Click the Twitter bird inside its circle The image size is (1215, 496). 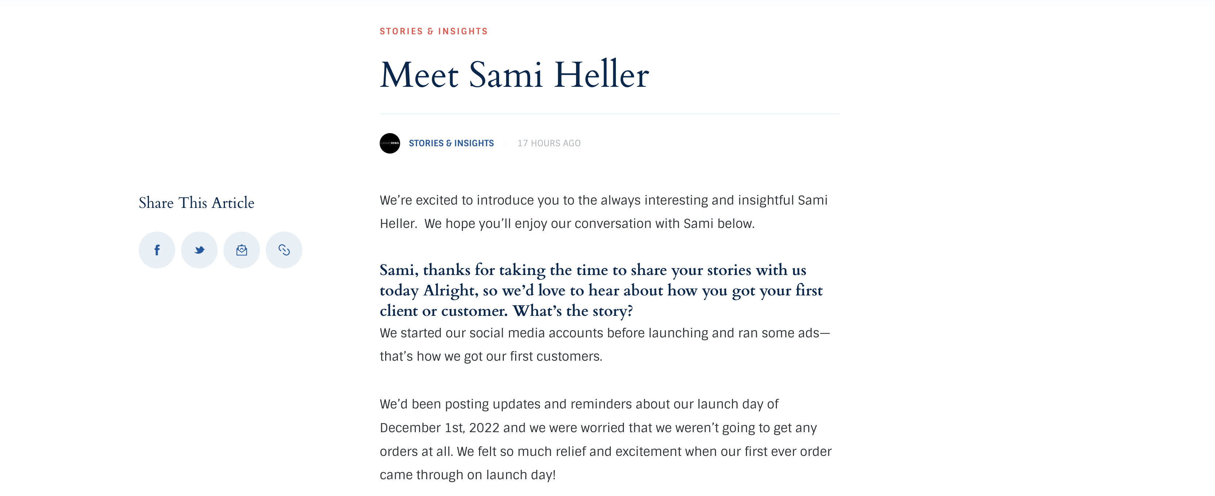coord(199,250)
